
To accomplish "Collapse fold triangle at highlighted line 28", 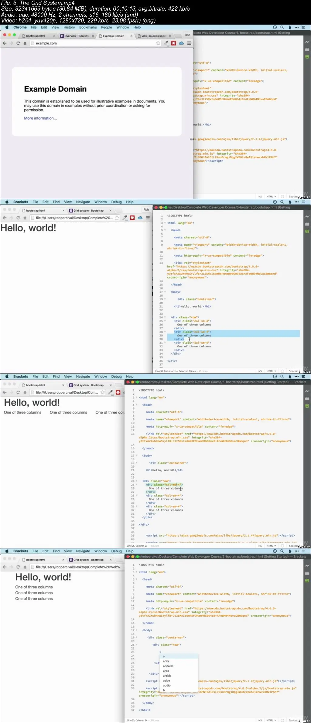I will point(165,332).
